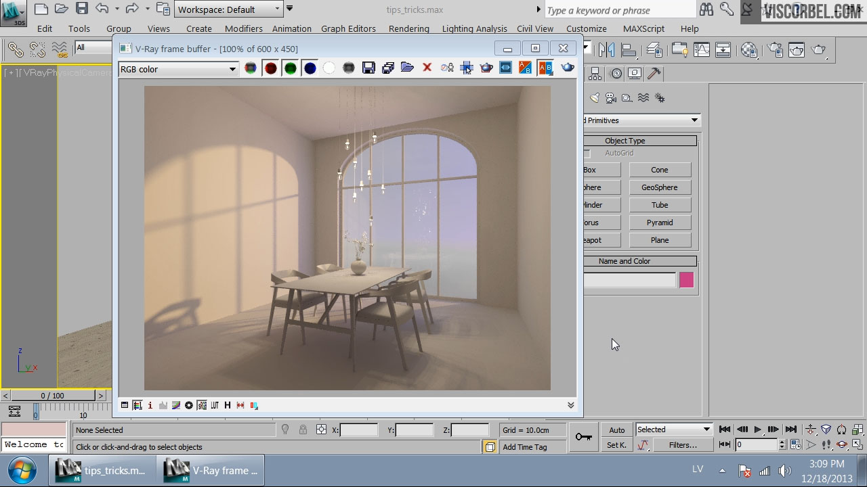Open Render Setup teapot icon
Viewport: 867px width, 487px height.
click(x=776, y=50)
